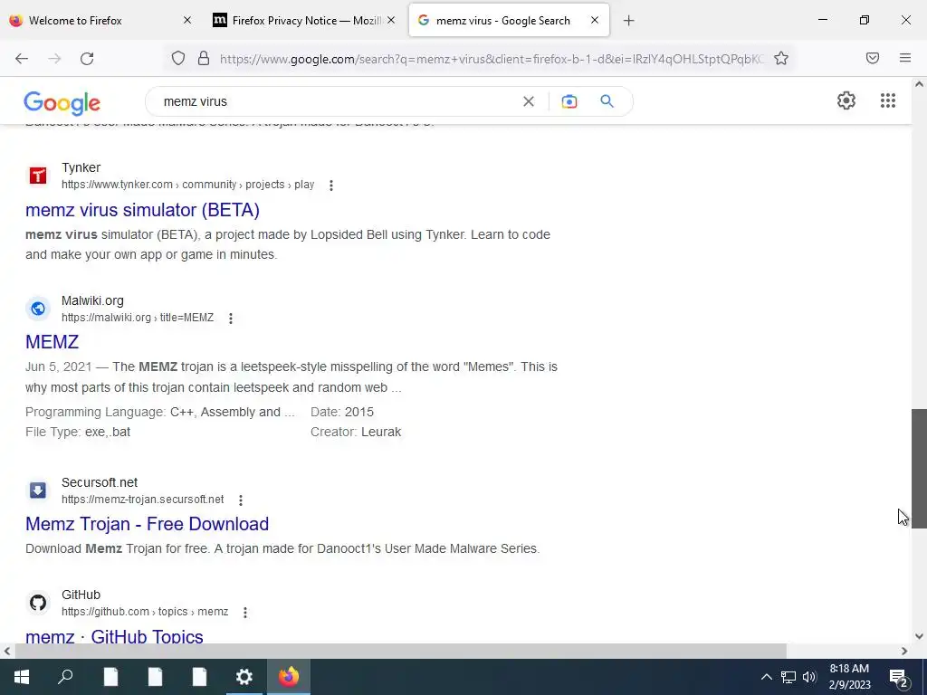Click the Malwiki.org globe favicon

click(x=38, y=309)
